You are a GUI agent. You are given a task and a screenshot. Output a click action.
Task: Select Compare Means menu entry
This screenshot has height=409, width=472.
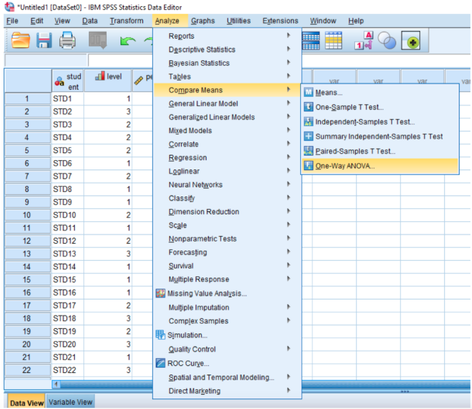tap(227, 90)
